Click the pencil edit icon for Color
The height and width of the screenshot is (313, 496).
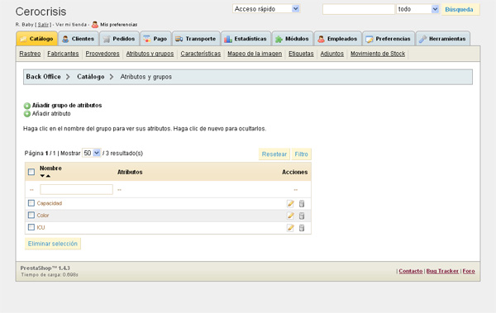coord(290,216)
